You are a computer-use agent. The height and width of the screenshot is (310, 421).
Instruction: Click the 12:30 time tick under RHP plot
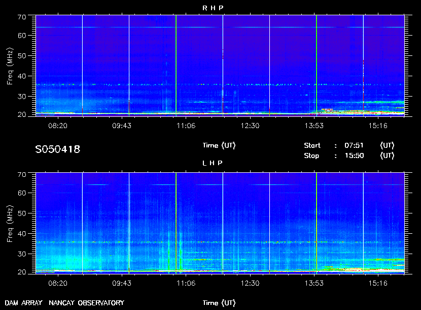coord(250,126)
